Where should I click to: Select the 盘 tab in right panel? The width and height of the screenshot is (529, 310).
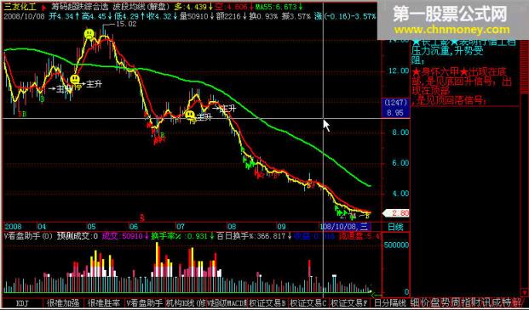tap(435, 302)
